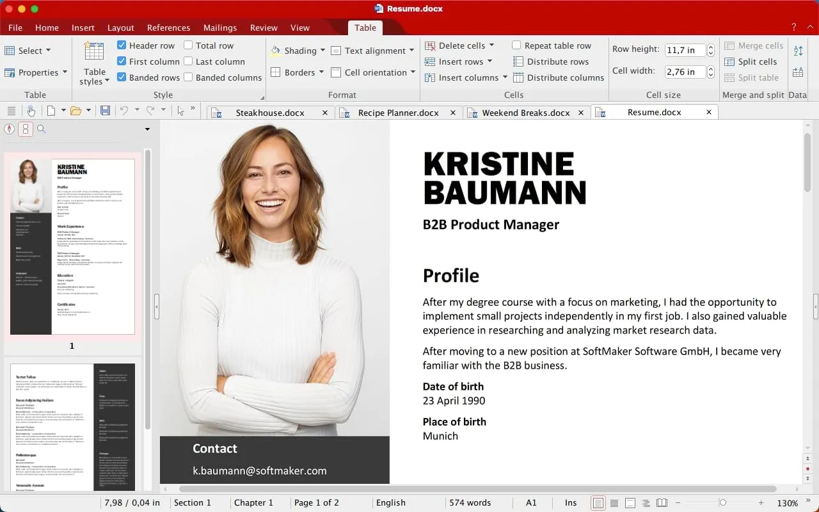Click the hand pan tool icon

click(31, 111)
